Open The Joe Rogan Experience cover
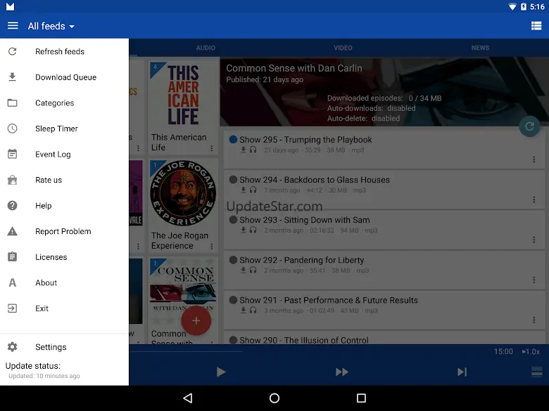The height and width of the screenshot is (411, 549). tap(183, 193)
